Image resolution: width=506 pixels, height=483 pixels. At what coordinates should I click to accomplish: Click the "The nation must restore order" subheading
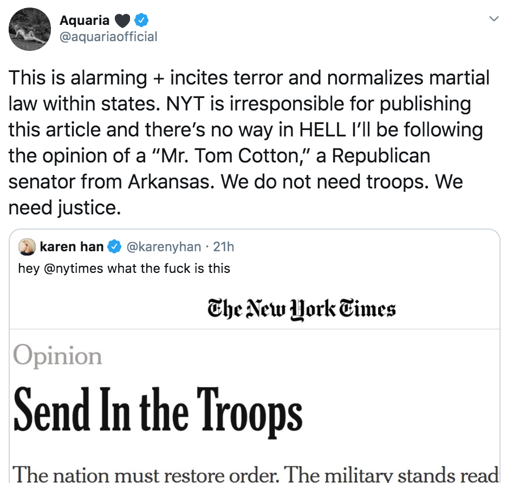(255, 474)
